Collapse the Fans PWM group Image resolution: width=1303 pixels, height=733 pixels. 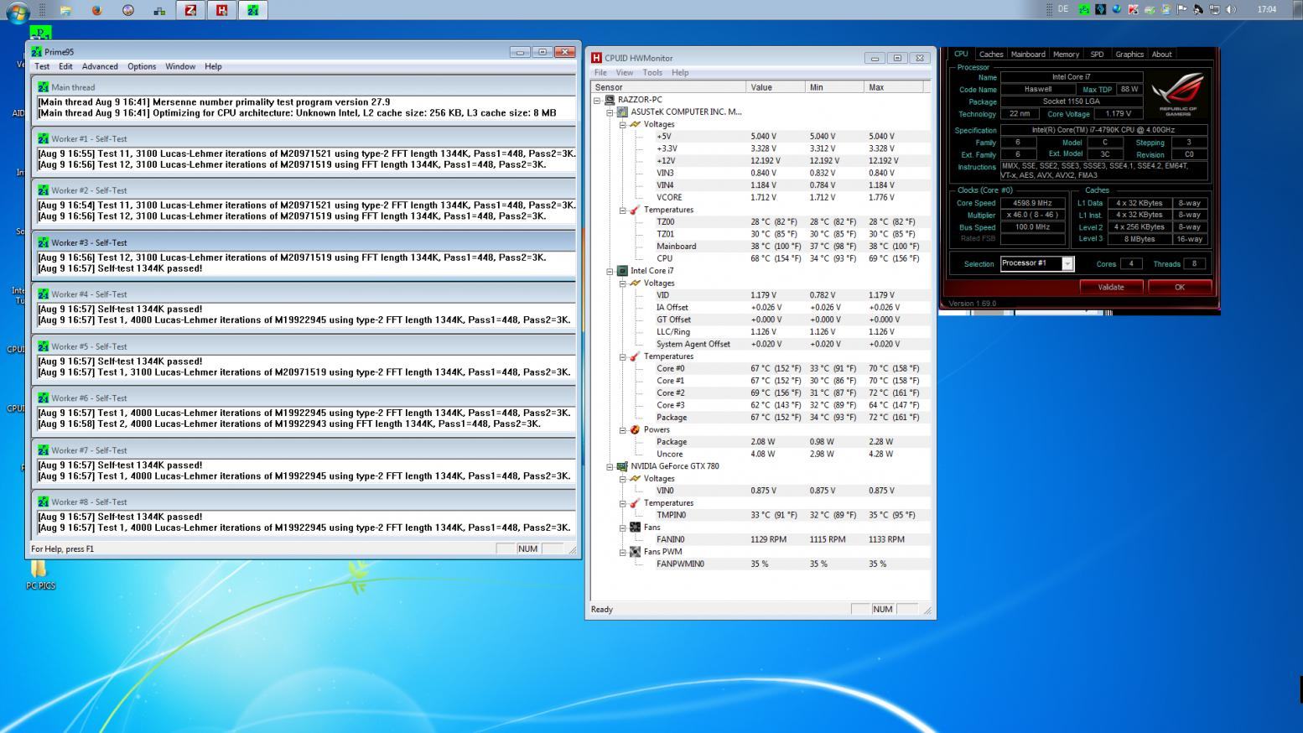click(623, 552)
